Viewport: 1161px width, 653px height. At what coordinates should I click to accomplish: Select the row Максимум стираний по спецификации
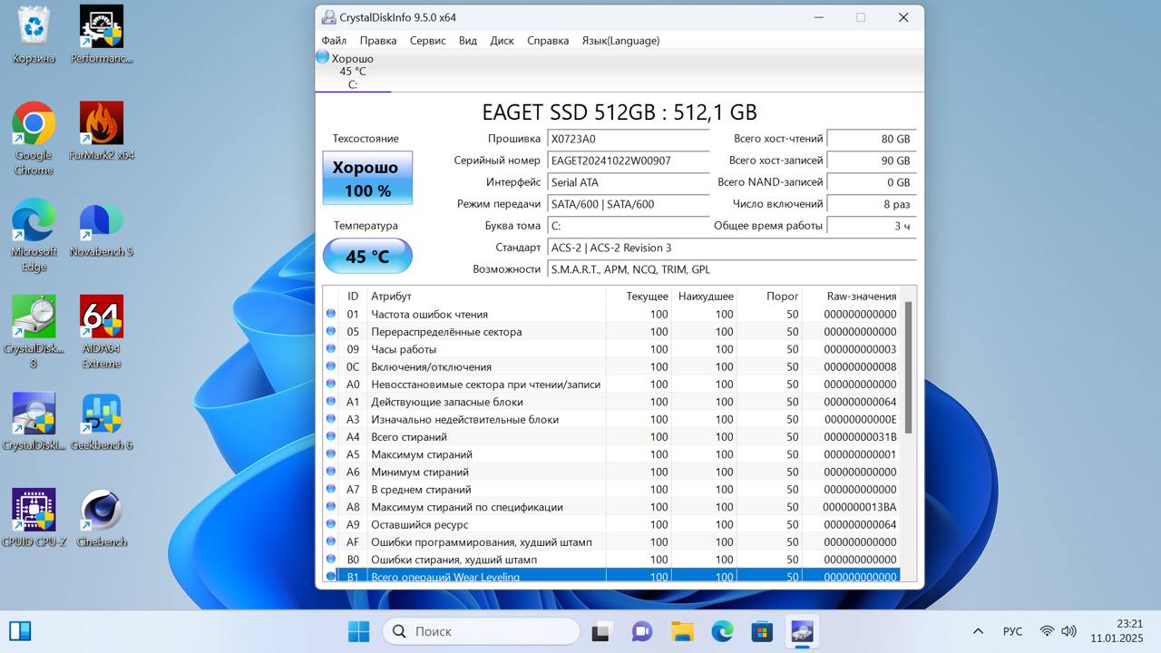pyautogui.click(x=612, y=507)
